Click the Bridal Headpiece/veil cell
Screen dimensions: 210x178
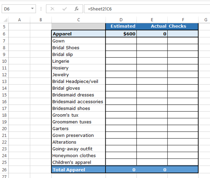tap(78, 81)
